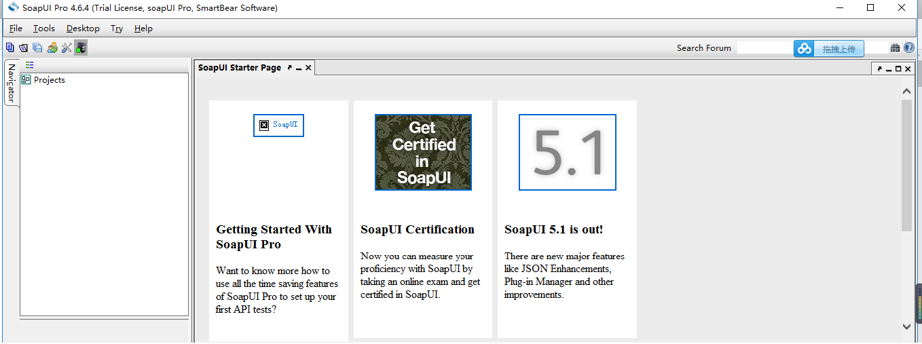Maximize the desktop panel
Image resolution: width=922 pixels, height=344 pixels.
tap(898, 69)
